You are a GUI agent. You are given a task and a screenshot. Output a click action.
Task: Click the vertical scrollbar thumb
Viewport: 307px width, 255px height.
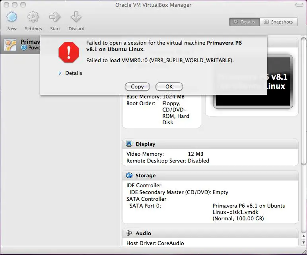pos(304,101)
